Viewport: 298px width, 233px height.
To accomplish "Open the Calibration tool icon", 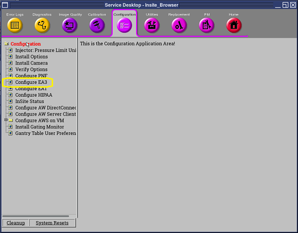I will (x=97, y=25).
